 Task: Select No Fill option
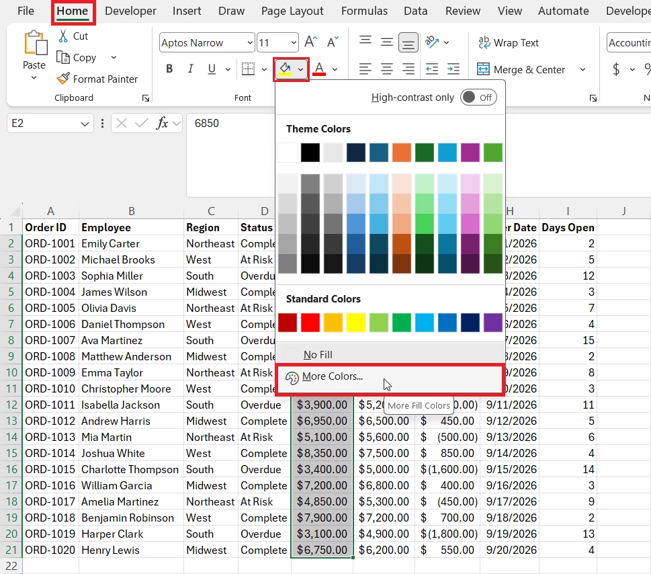[390, 354]
